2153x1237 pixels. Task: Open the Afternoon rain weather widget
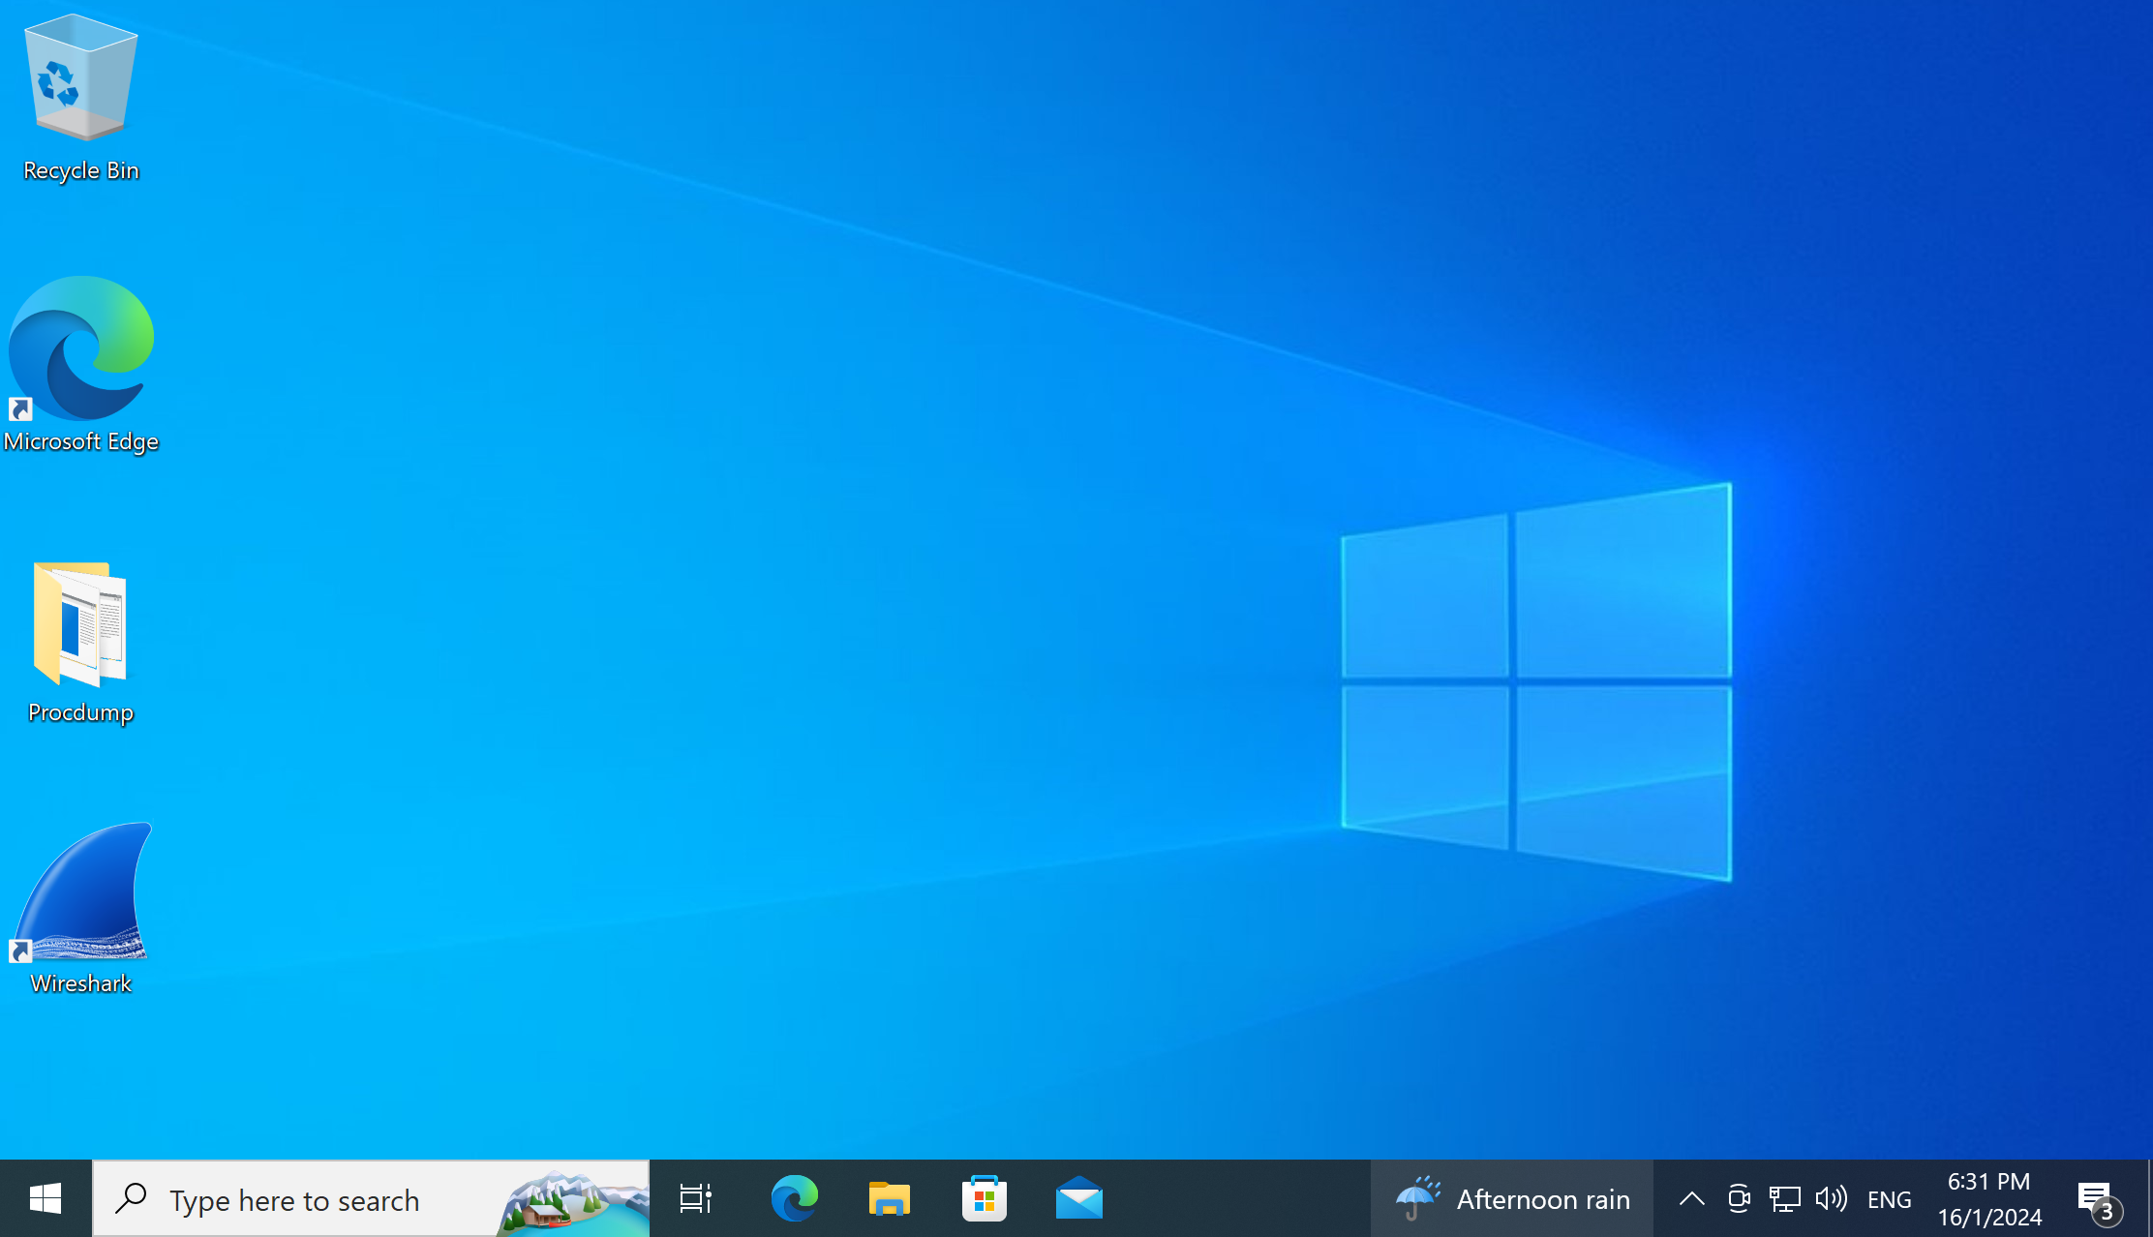pyautogui.click(x=1512, y=1198)
